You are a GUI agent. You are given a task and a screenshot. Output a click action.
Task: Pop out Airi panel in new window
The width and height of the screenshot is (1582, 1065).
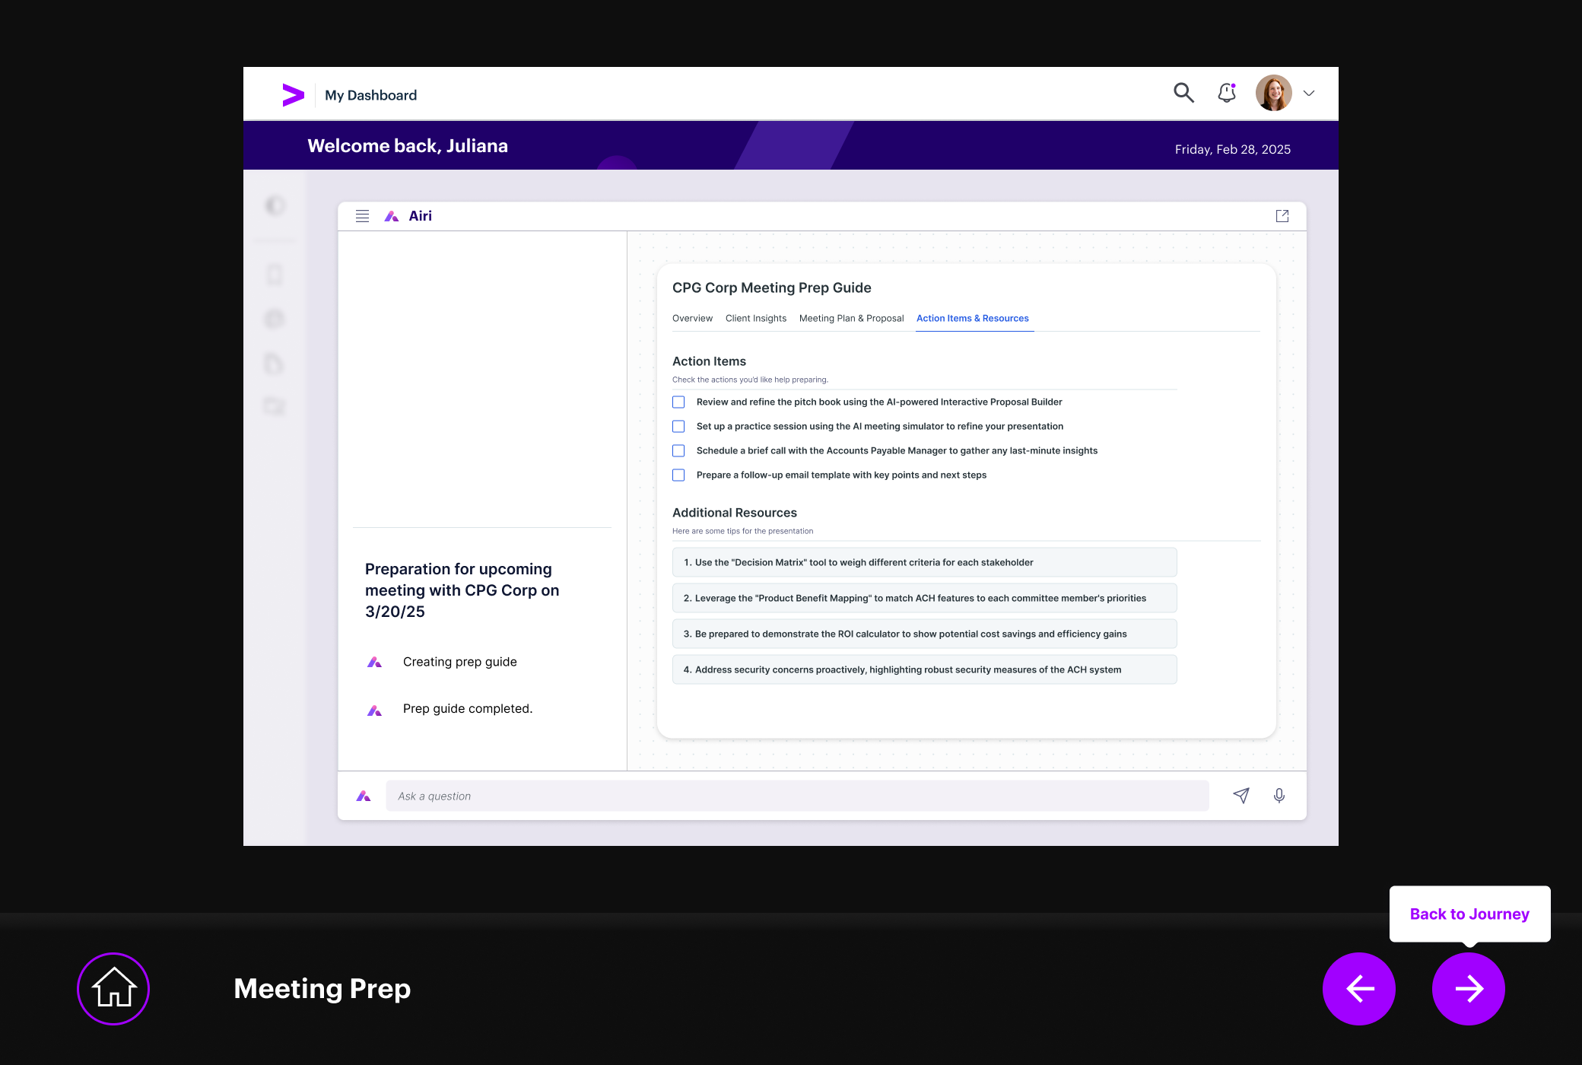coord(1282,216)
